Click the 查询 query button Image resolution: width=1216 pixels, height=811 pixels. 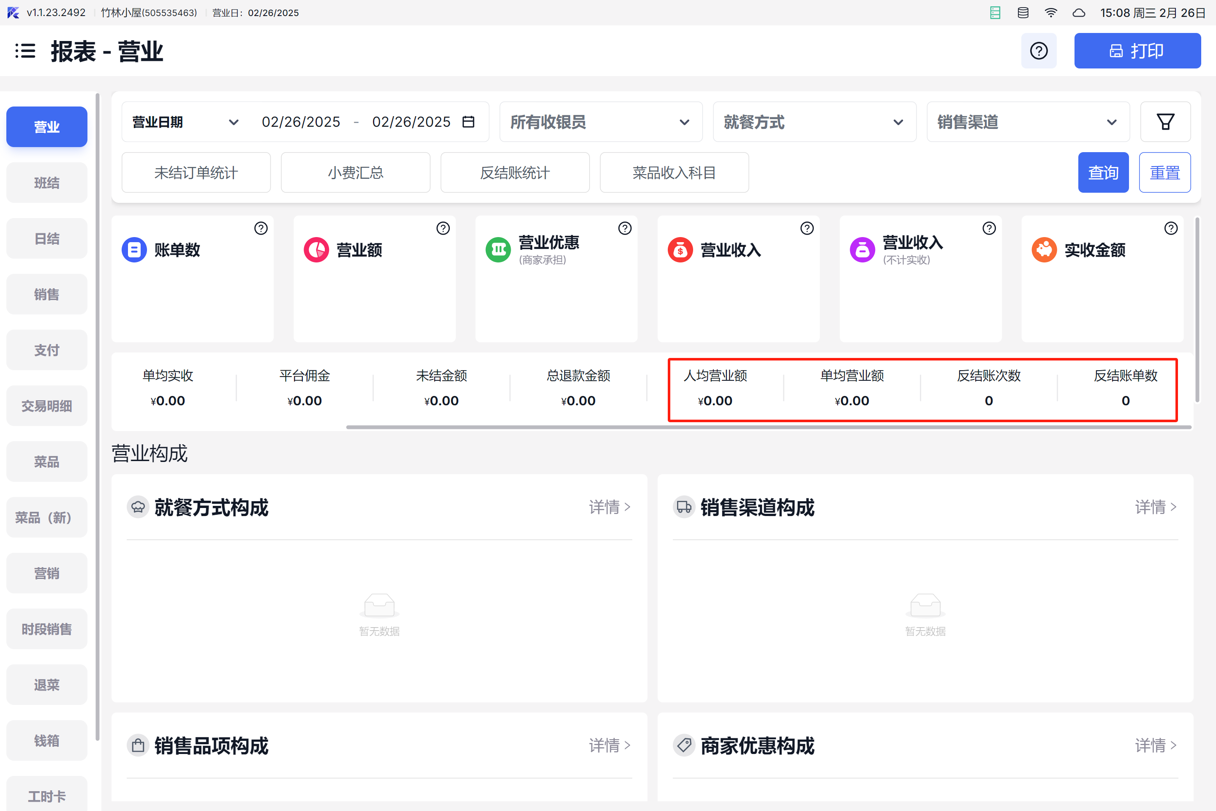tap(1103, 172)
